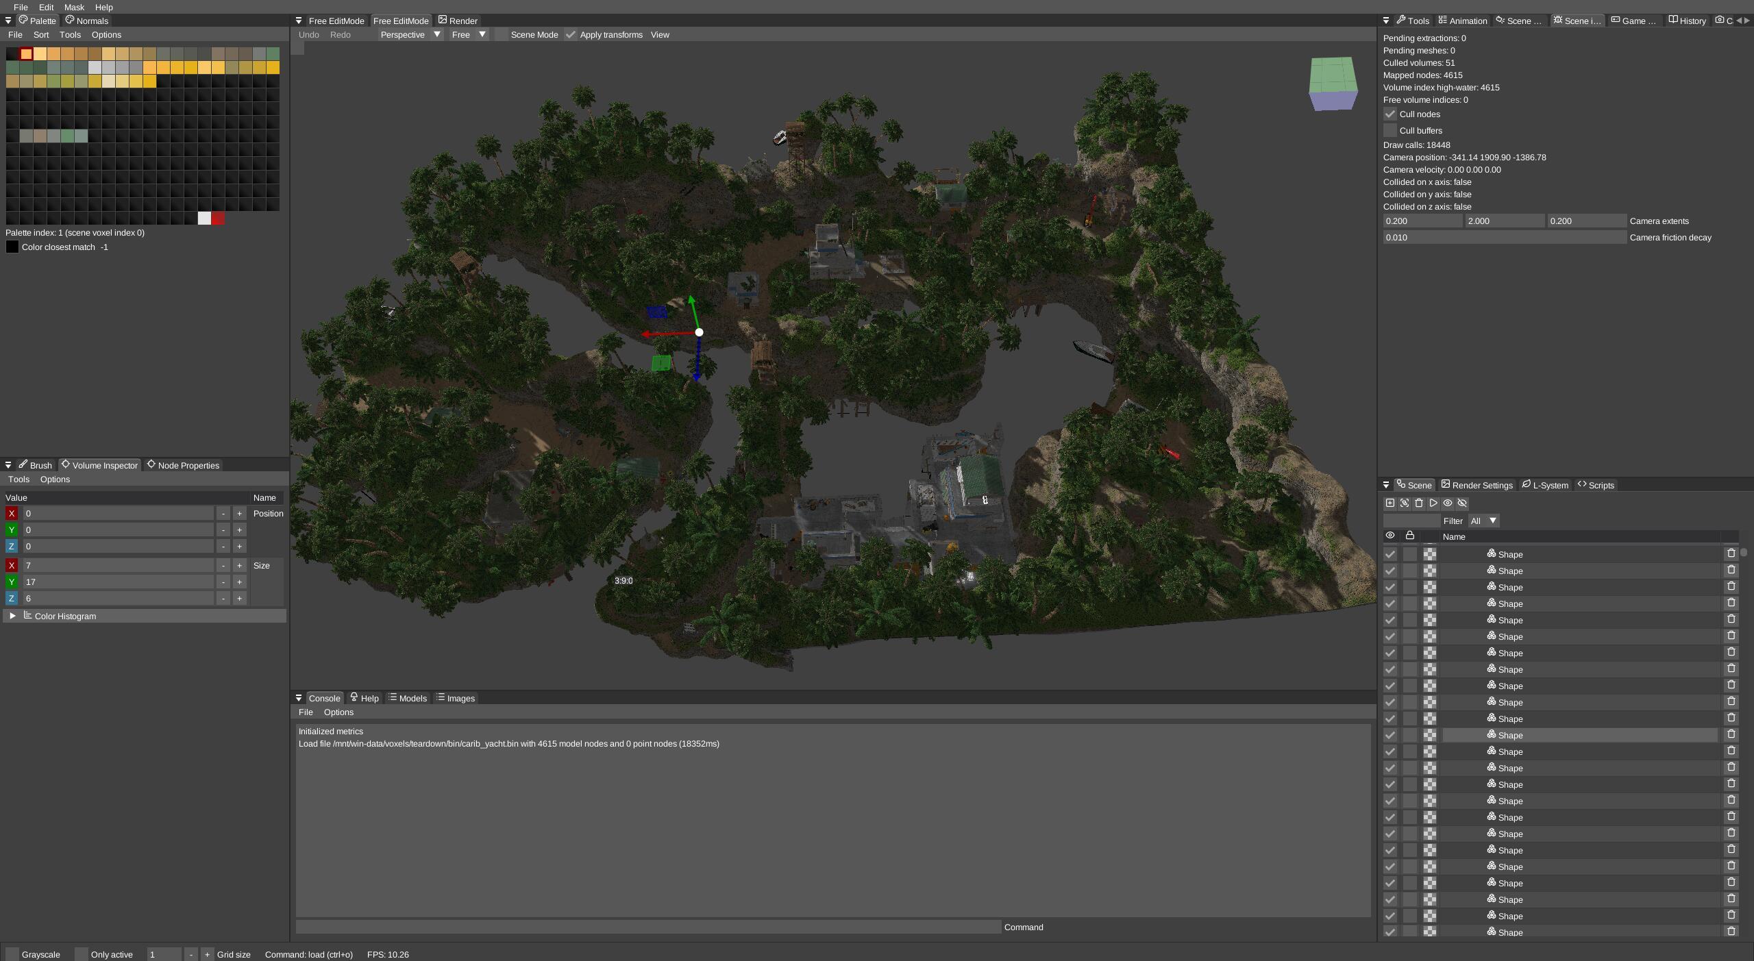Select the highlighted palette color at index 1
The height and width of the screenshot is (961, 1754).
pos(26,53)
